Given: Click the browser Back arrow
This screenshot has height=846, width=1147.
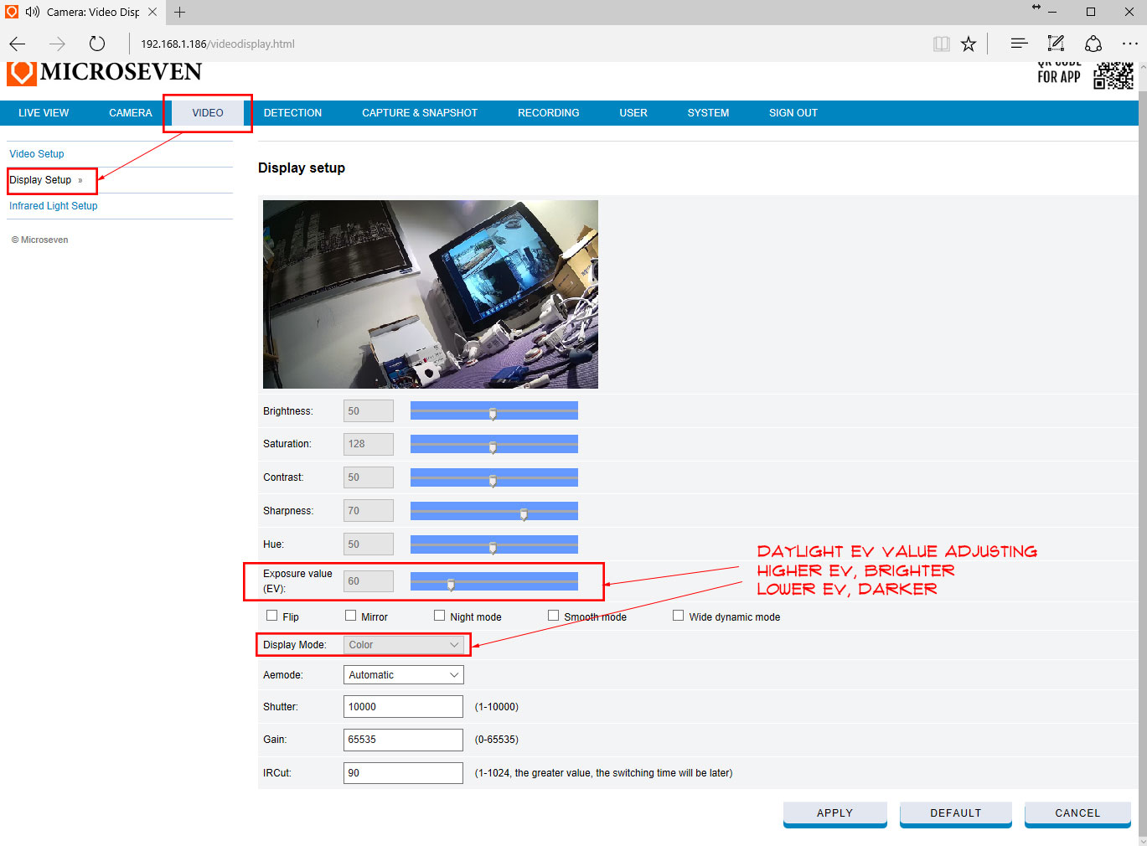Looking at the screenshot, I should [x=18, y=44].
